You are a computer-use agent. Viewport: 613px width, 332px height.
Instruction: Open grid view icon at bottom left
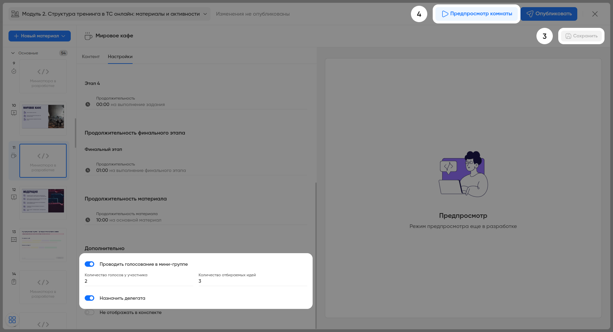12,320
